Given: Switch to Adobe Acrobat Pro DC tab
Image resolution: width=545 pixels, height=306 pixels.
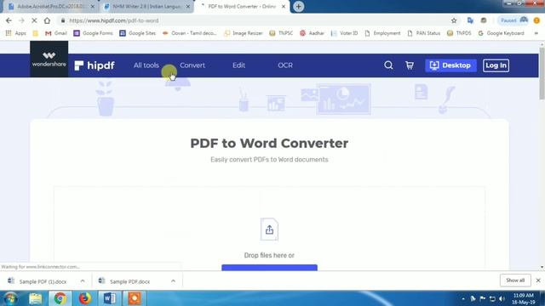Looking at the screenshot, I should (x=51, y=7).
